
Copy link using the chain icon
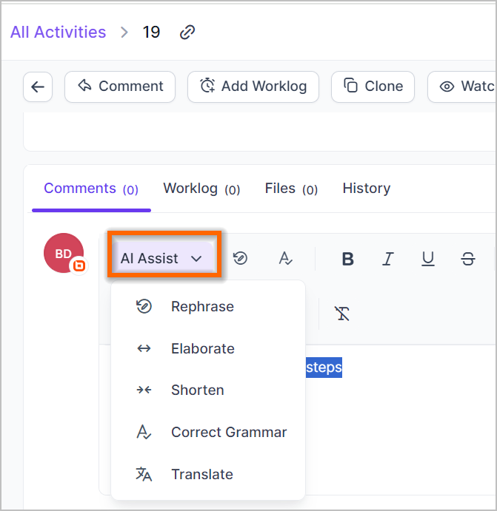click(187, 33)
